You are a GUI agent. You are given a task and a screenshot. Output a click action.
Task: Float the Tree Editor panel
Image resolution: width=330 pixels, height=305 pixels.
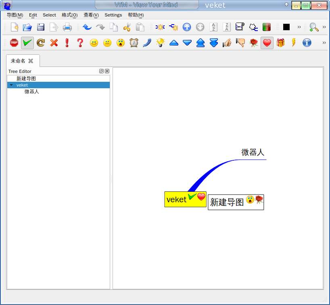coord(101,71)
